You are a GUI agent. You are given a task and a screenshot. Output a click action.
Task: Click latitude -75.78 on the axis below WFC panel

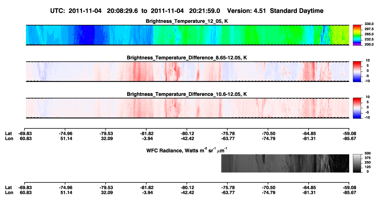[227, 187]
